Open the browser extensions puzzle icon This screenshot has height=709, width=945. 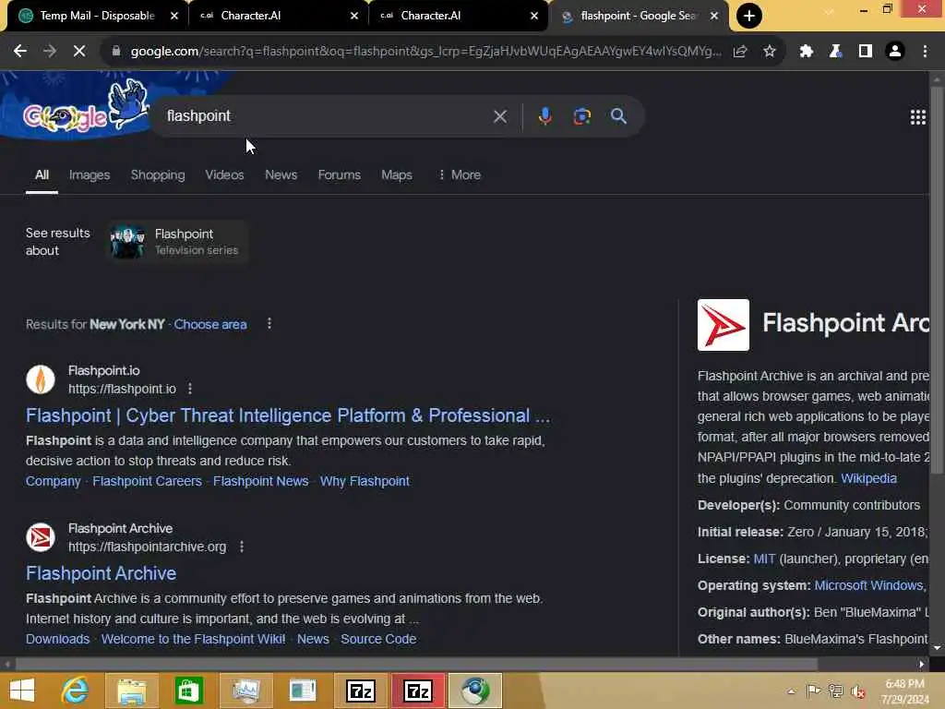[806, 52]
